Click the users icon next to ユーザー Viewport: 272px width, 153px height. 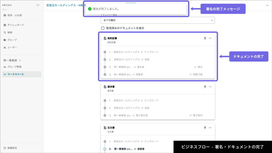[5, 47]
